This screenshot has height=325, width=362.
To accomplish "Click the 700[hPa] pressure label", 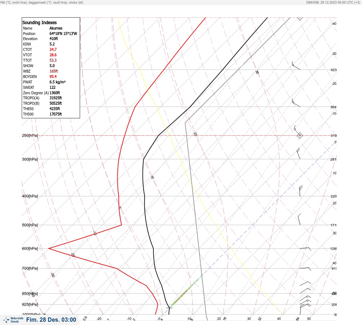I will (x=30, y=268).
